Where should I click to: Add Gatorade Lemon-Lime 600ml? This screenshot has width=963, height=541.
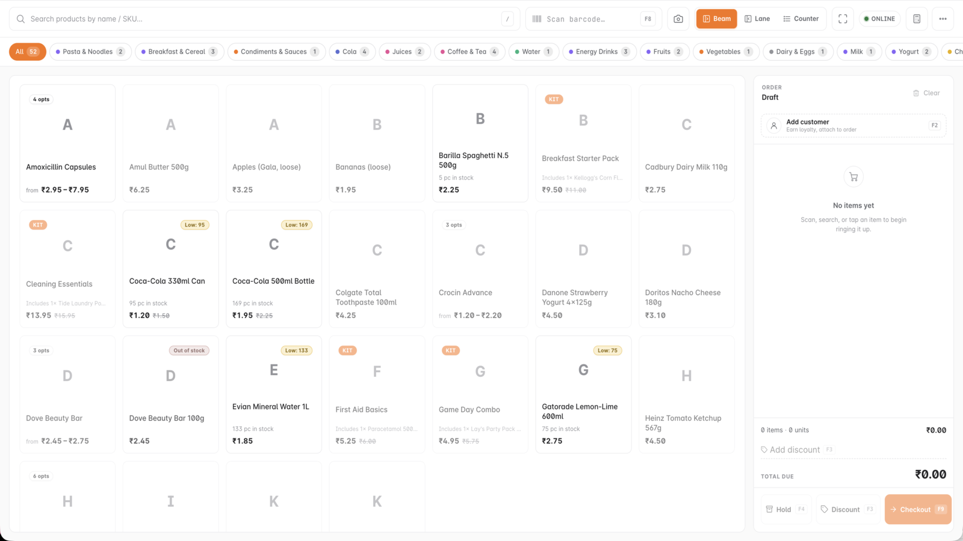pyautogui.click(x=583, y=394)
